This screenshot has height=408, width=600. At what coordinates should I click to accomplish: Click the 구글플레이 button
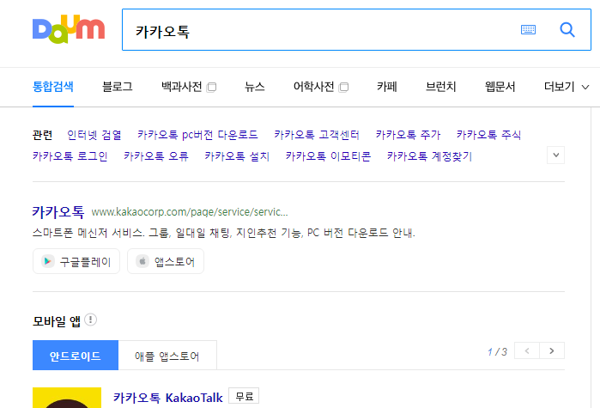pos(76,261)
